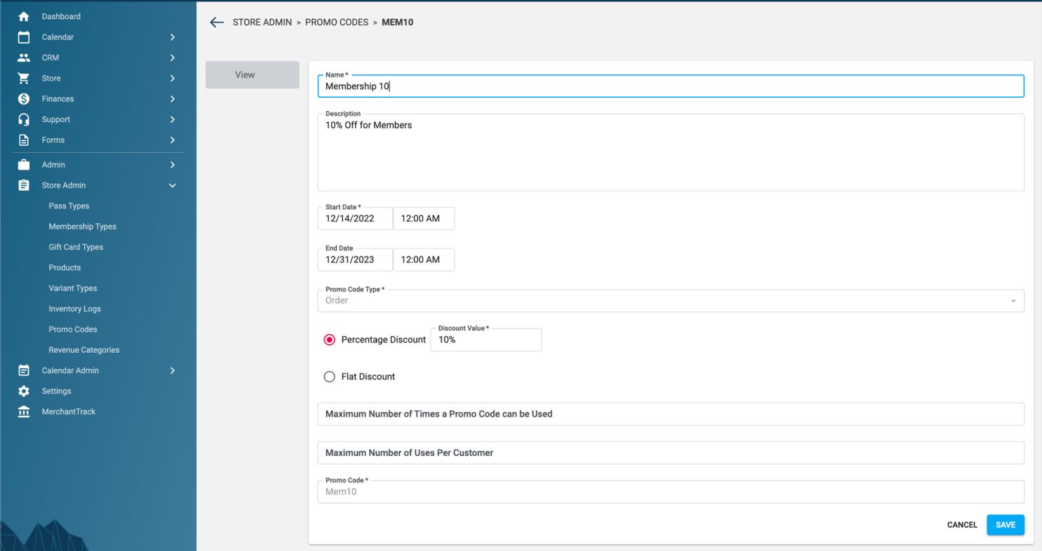
Task: Go back using the left arrow
Action: click(x=217, y=22)
